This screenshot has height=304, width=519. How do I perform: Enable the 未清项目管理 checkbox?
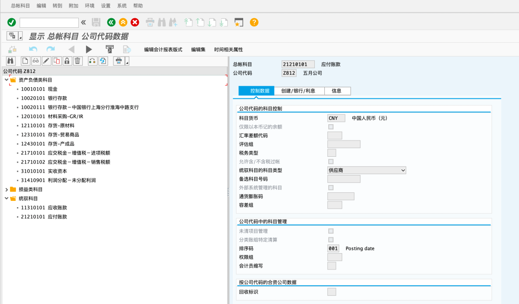click(x=331, y=231)
